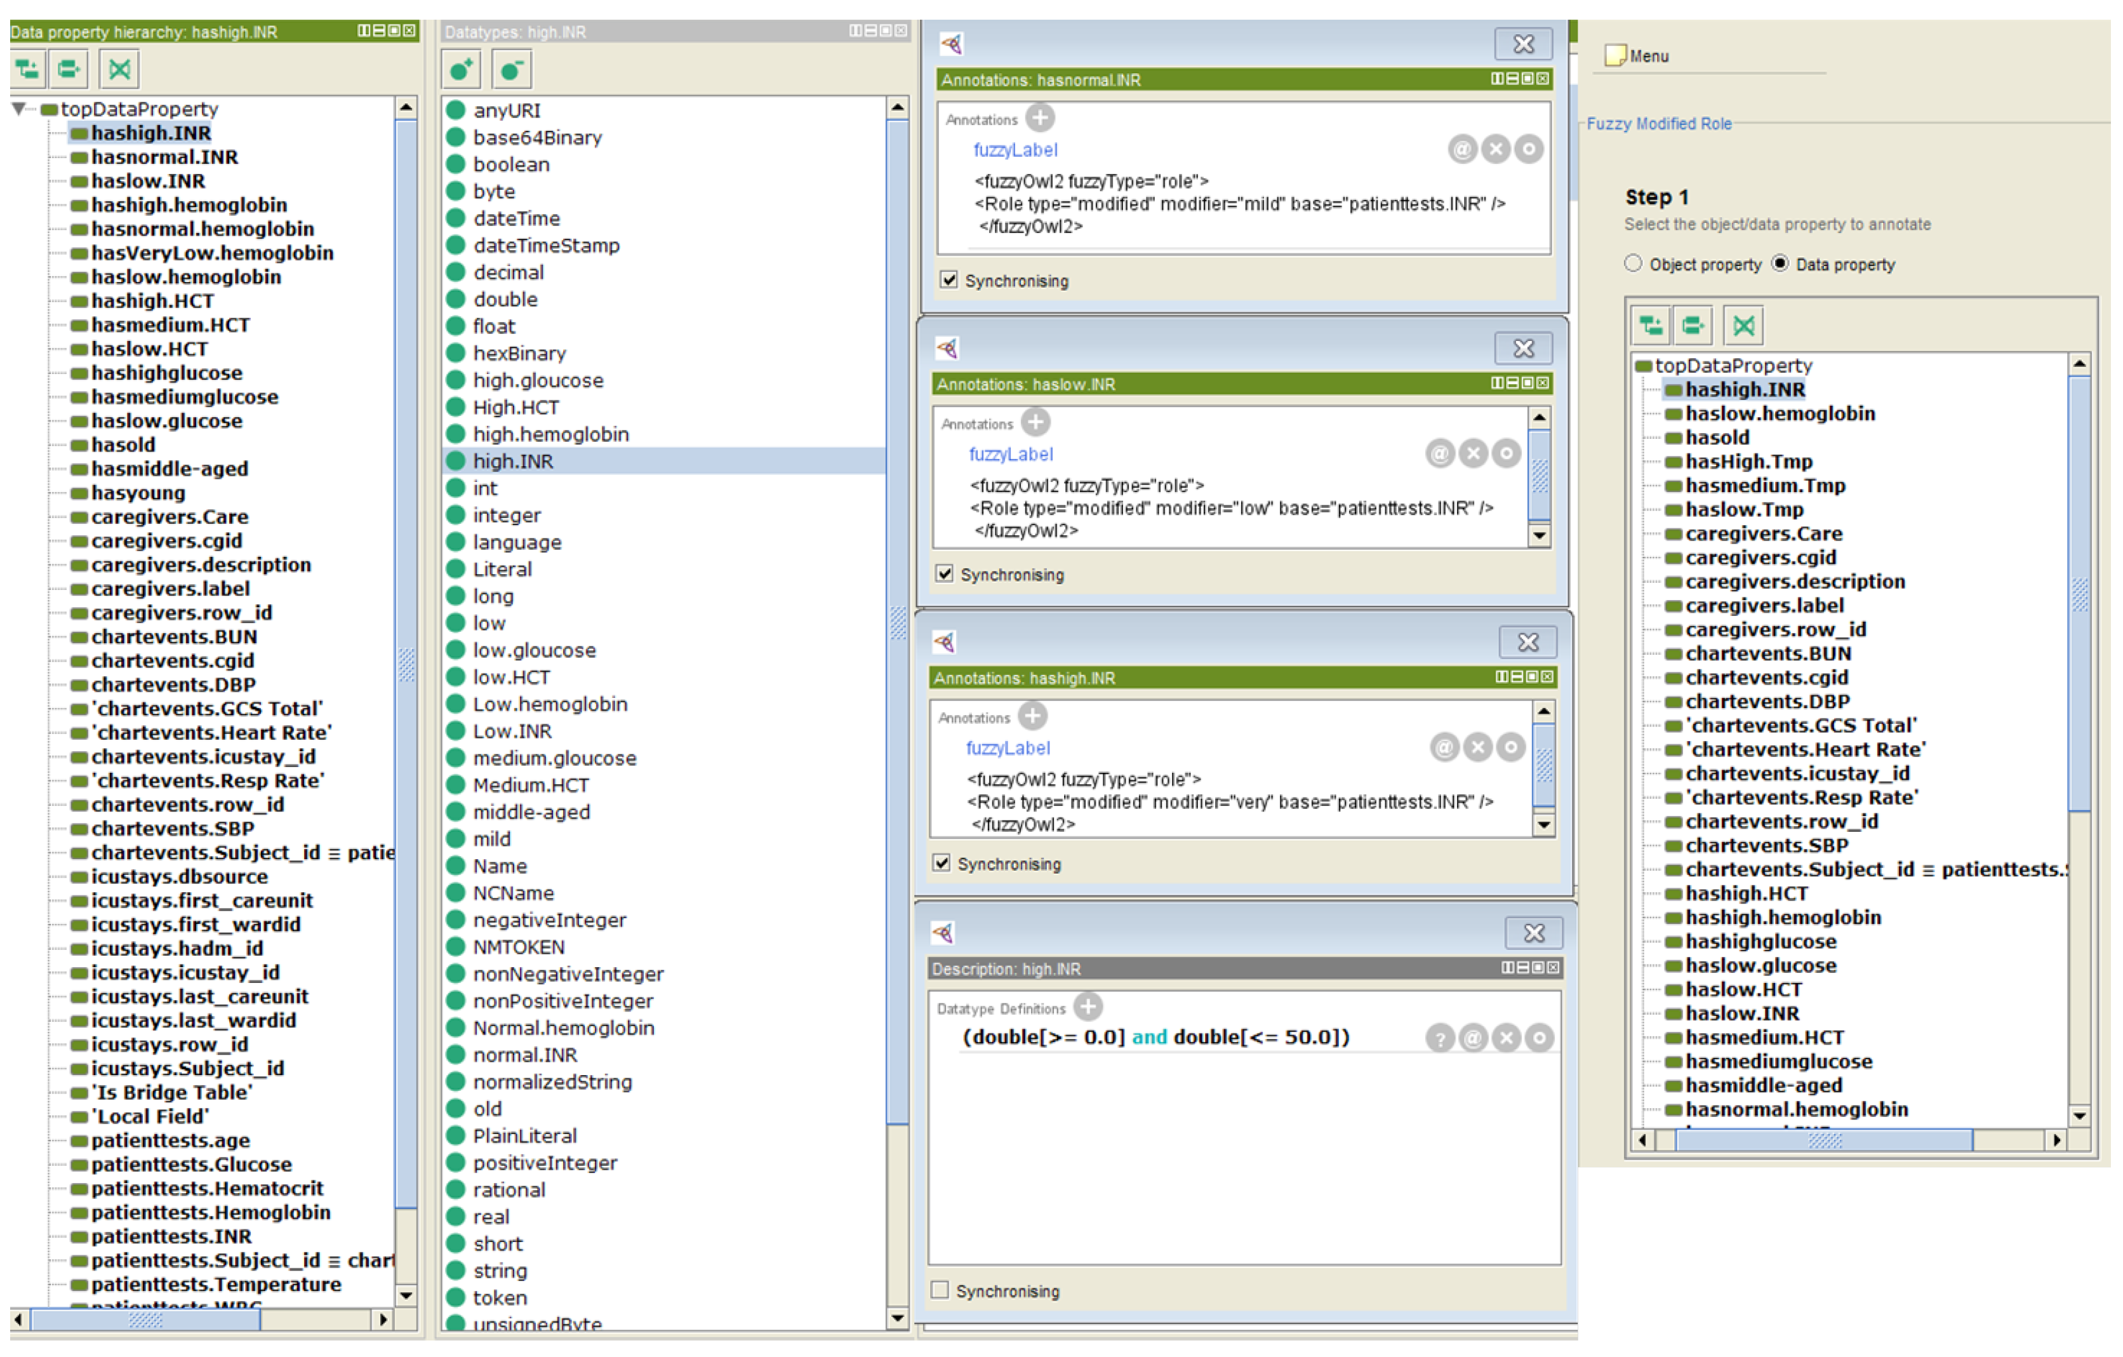Click delete property icon in hierarchy toolbar
This screenshot has height=1357, width=2123.
120,69
